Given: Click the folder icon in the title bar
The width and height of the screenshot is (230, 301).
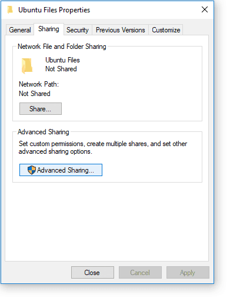Looking at the screenshot, I should (x=10, y=10).
